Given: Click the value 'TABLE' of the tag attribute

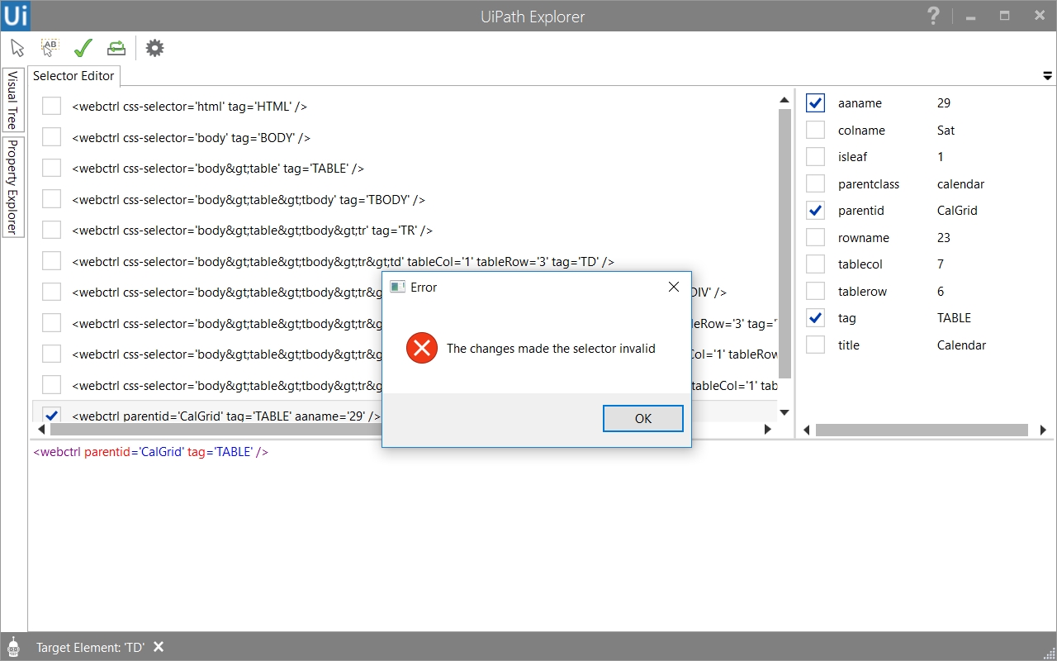Looking at the screenshot, I should tap(954, 317).
